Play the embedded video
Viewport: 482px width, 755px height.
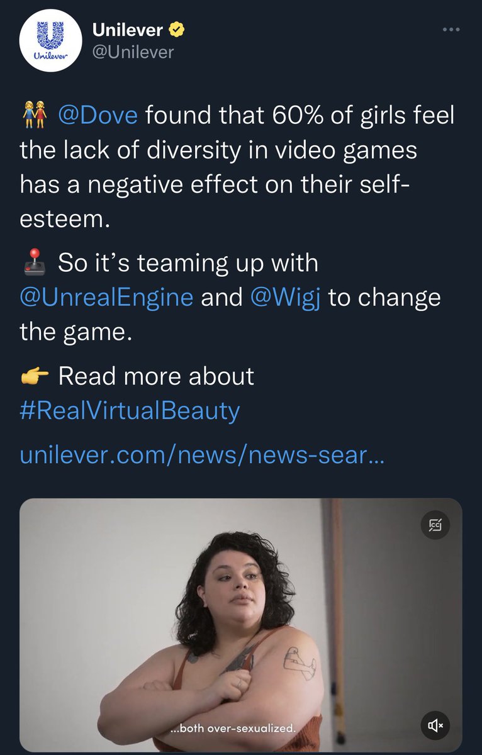pyautogui.click(x=241, y=626)
